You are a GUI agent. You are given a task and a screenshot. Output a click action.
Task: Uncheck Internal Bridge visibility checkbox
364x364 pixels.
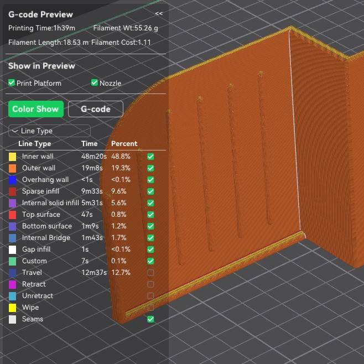pos(150,238)
